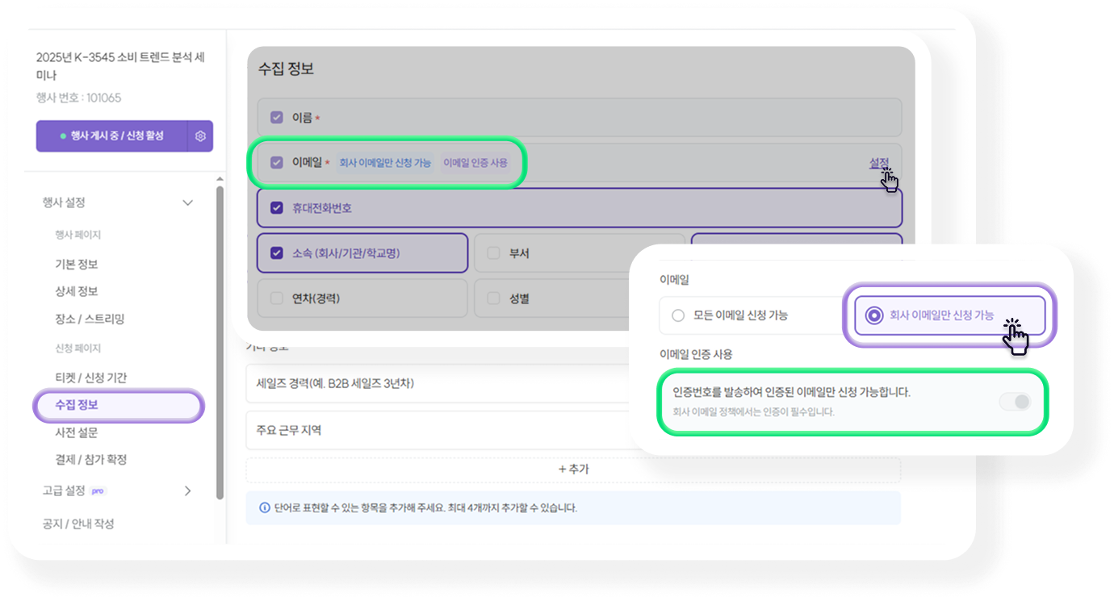Image resolution: width=1114 pixels, height=601 pixels.
Task: Open the 설정 link in the email row
Action: (x=878, y=163)
